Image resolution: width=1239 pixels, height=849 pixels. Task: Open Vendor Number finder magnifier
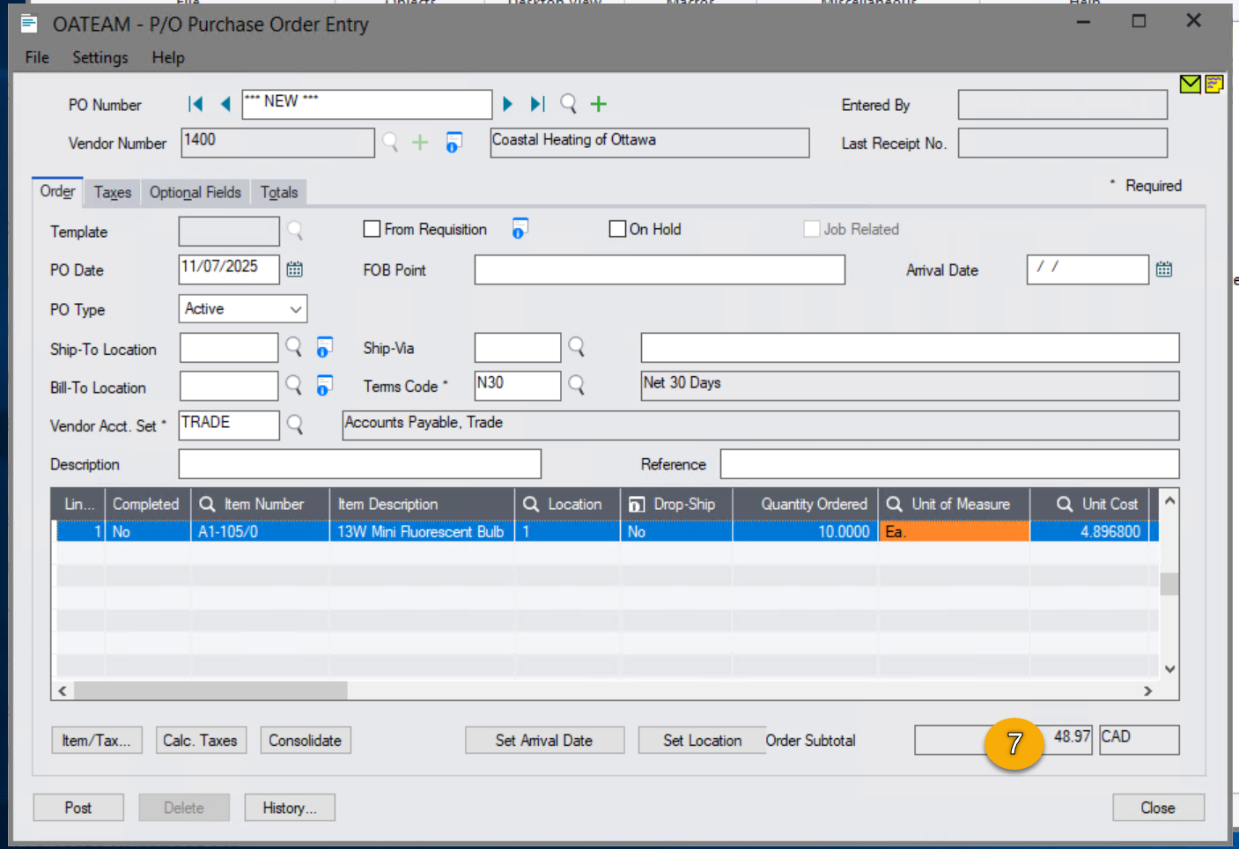point(390,142)
